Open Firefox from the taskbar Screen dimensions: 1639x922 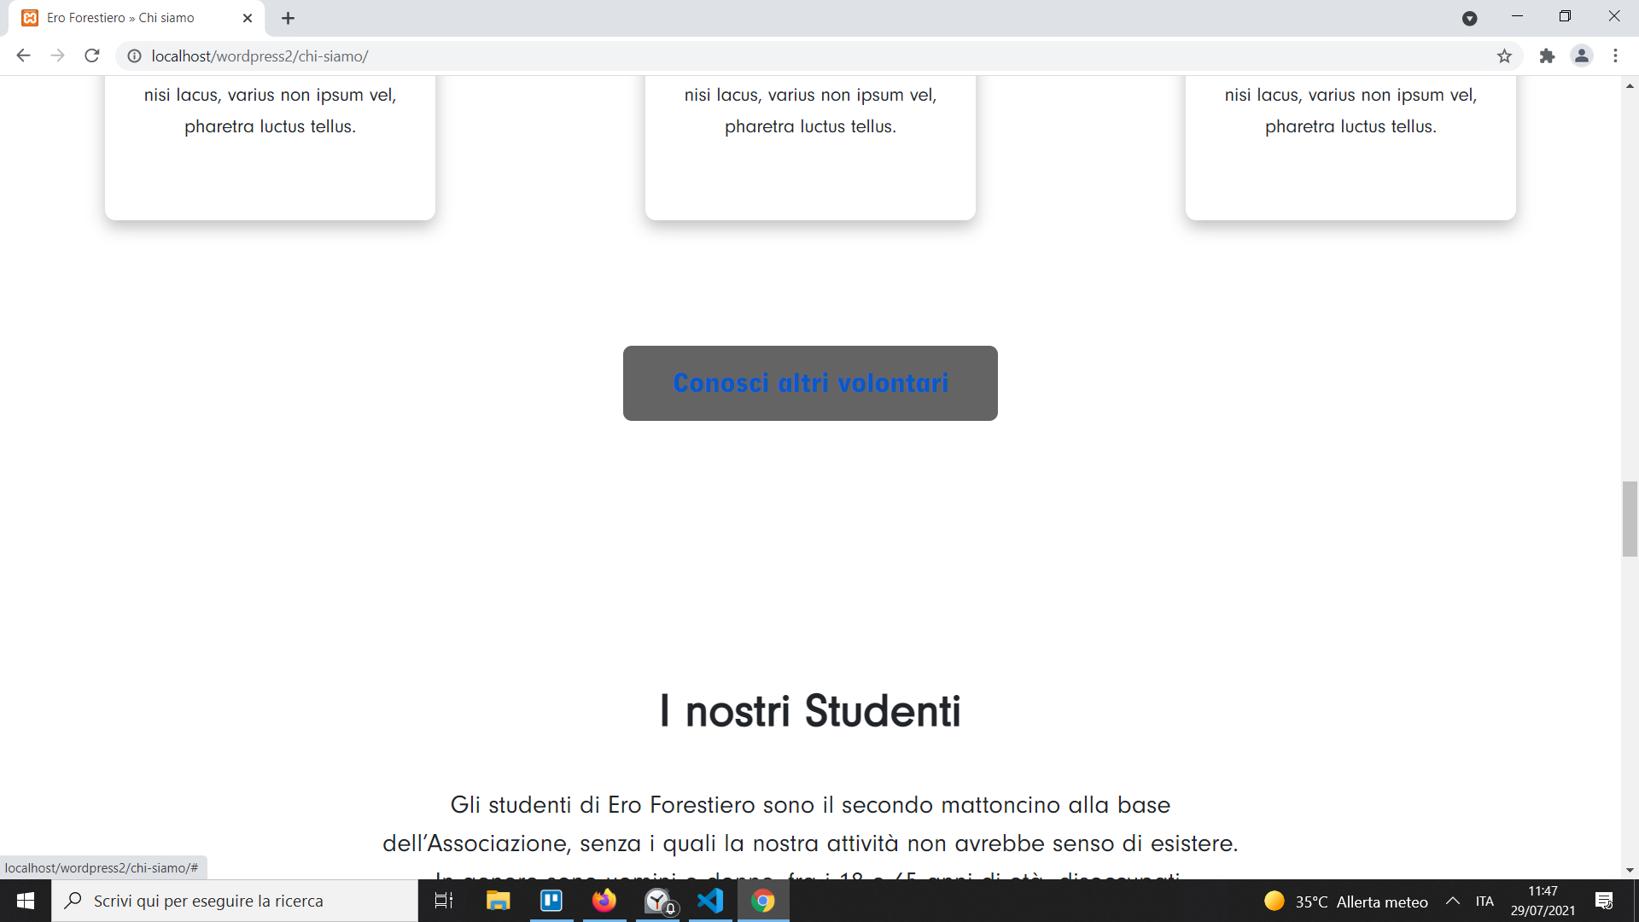click(604, 901)
